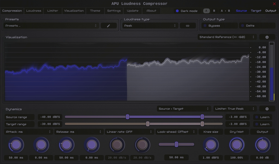
Task: Click the Target range -3.00 dBFS field
Action: pos(238,124)
